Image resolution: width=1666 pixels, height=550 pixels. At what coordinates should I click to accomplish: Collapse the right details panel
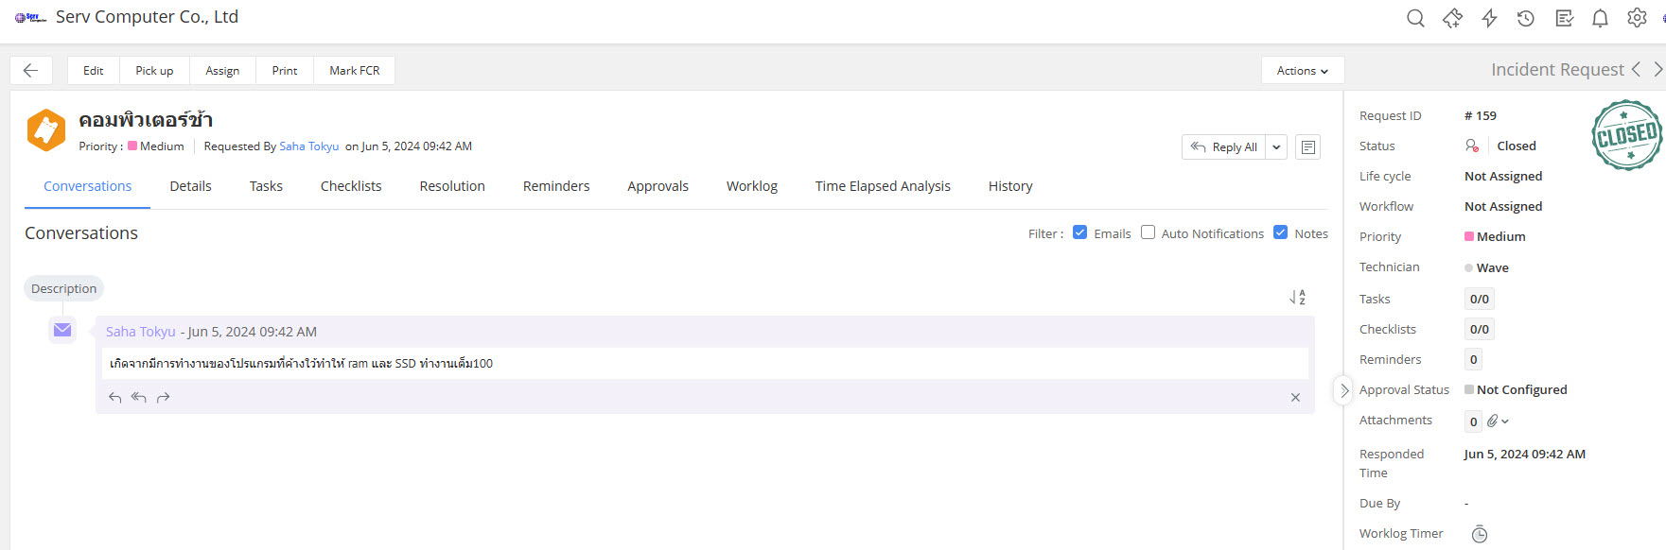pyautogui.click(x=1343, y=390)
